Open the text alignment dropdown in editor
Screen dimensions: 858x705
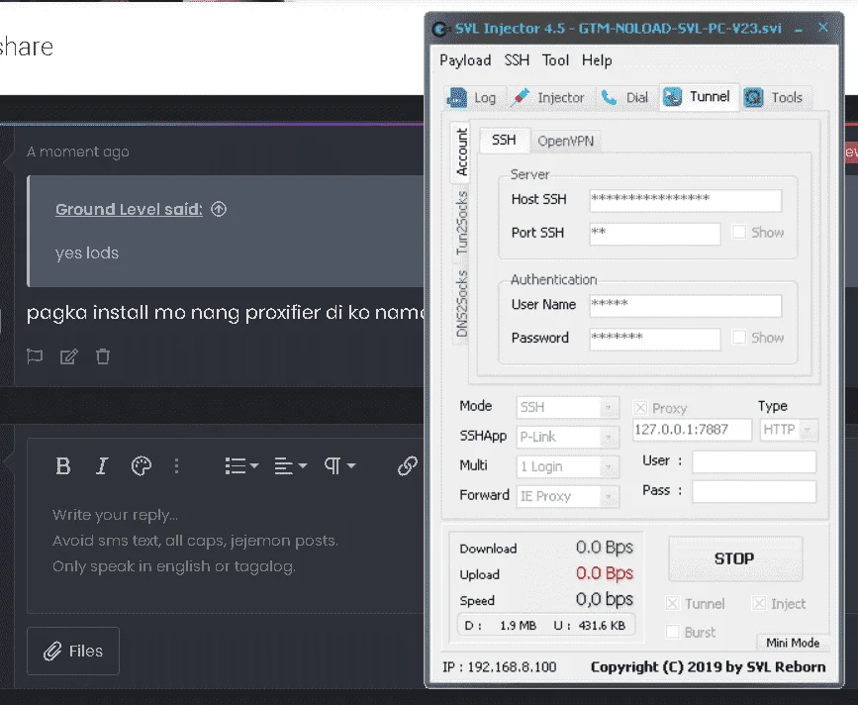(291, 465)
